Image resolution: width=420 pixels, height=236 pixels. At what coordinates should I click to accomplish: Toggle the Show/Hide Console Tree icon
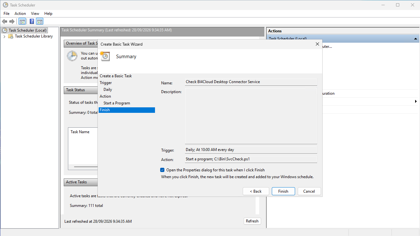[22, 21]
